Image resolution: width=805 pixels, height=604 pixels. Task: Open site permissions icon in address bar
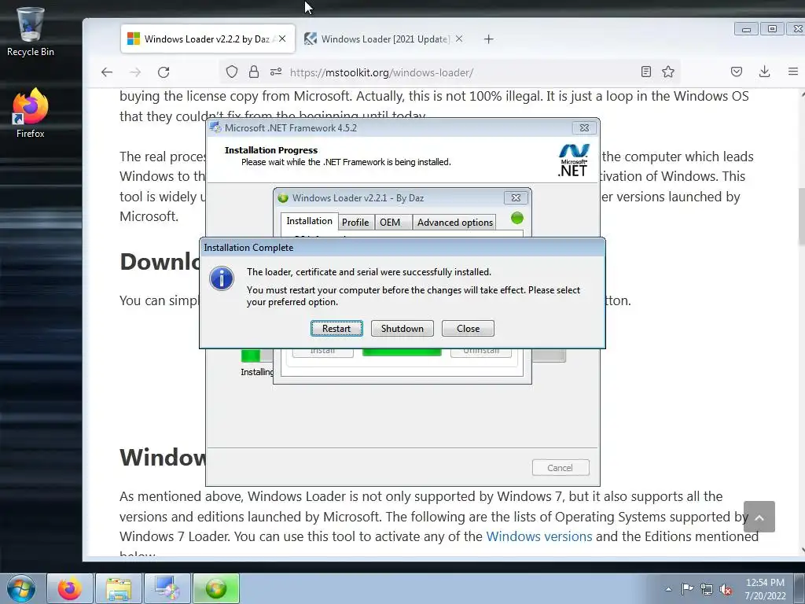click(x=276, y=72)
